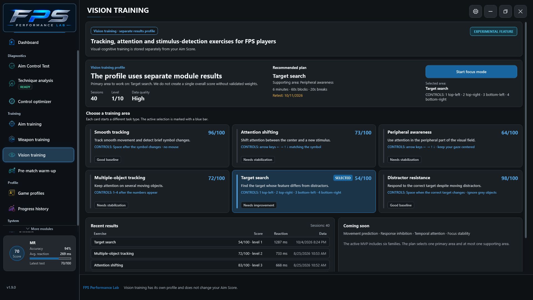Click the FPS Performance Lab footer link

click(x=101, y=287)
